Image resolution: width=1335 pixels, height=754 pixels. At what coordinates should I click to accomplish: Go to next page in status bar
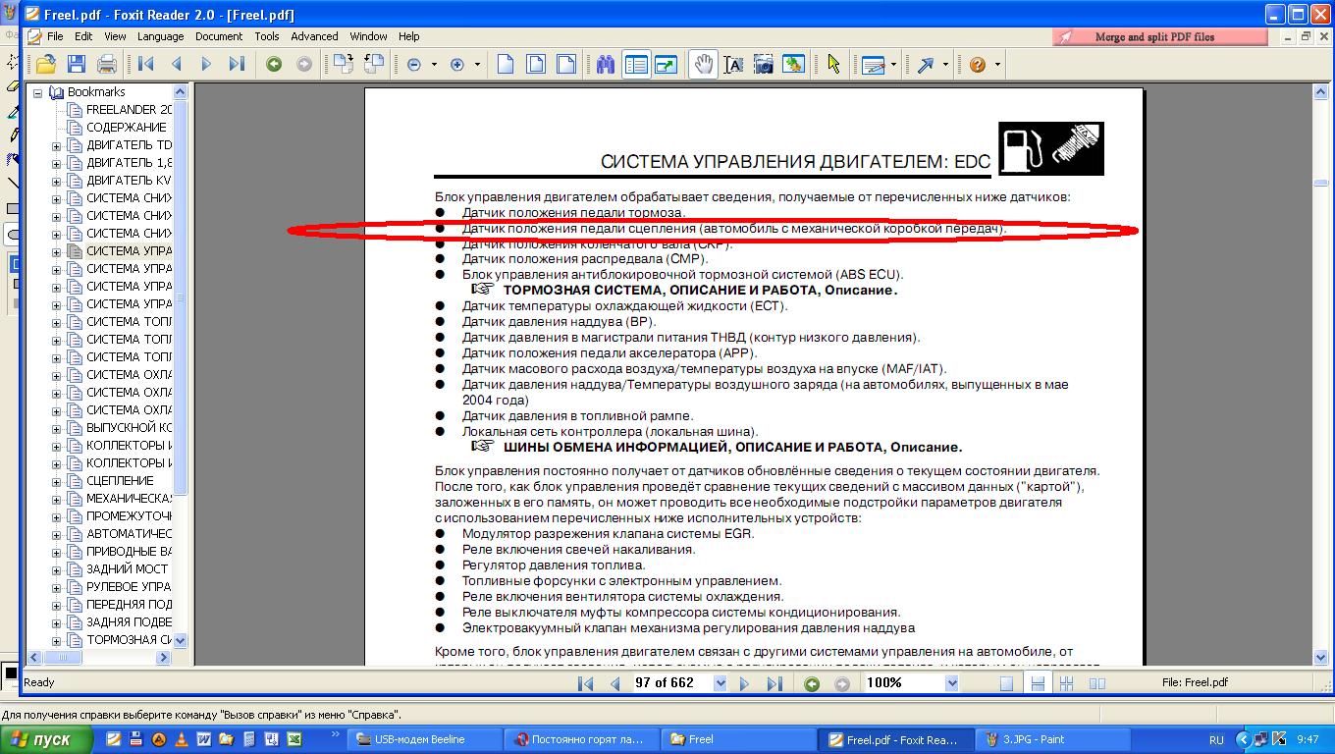click(x=745, y=683)
